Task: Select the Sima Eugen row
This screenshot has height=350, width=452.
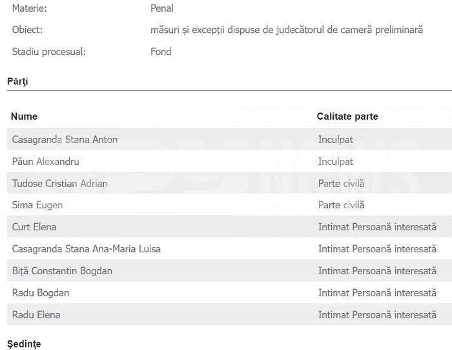Action: click(x=229, y=205)
